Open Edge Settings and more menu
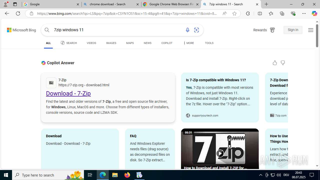 click(304, 13)
